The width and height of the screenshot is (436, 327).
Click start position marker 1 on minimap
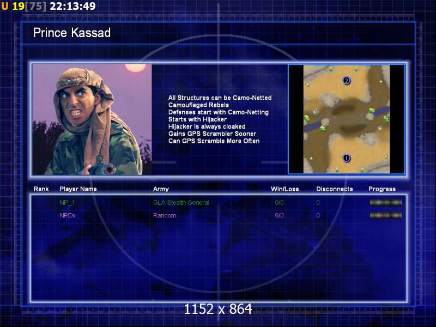(346, 158)
